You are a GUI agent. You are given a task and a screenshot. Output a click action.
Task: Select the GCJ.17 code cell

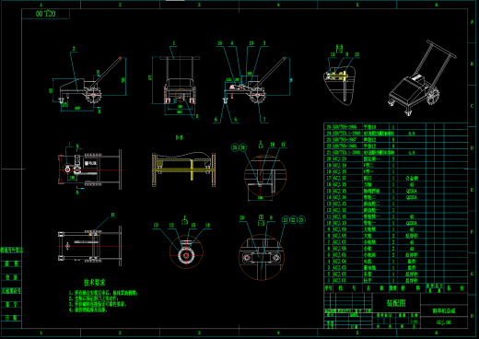[x=340, y=178]
